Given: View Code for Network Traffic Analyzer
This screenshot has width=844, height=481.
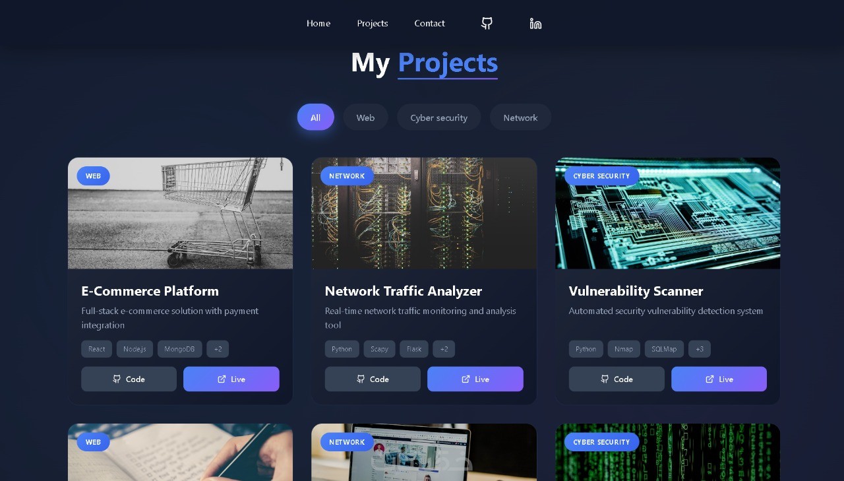Looking at the screenshot, I should click(373, 379).
